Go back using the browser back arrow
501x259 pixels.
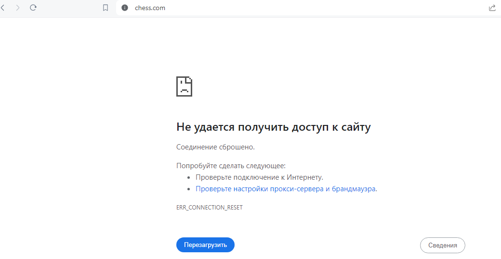click(x=3, y=8)
